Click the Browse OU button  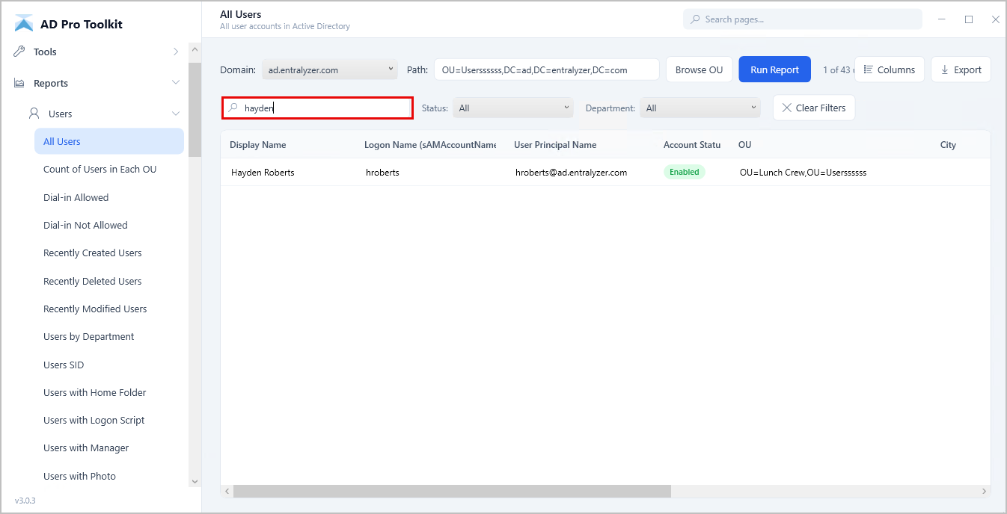[699, 69]
